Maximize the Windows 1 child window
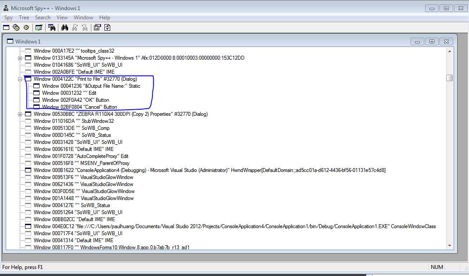Screen dimensions: 469x276 pyautogui.click(x=432, y=42)
